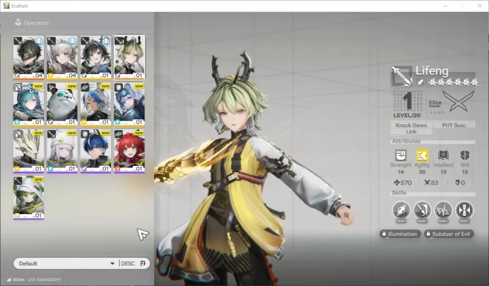Select the white spiky armored operator card
The height and width of the screenshot is (286, 489).
[28, 151]
